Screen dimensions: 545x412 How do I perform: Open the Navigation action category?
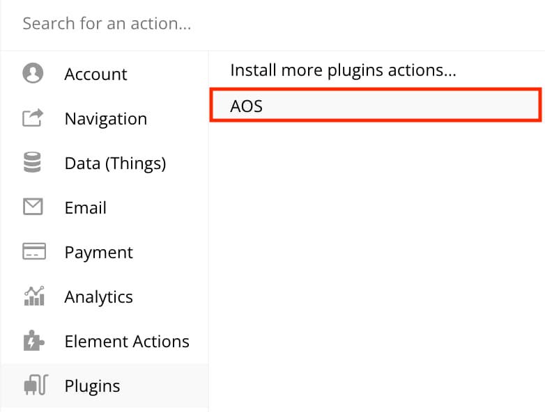105,118
